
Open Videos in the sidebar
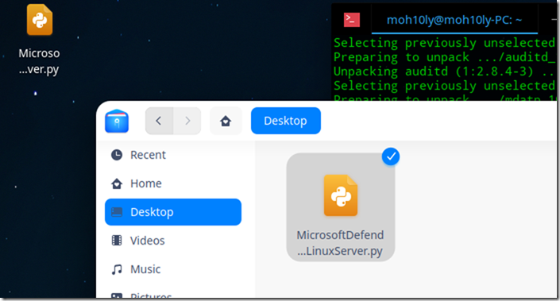pyautogui.click(x=173, y=241)
